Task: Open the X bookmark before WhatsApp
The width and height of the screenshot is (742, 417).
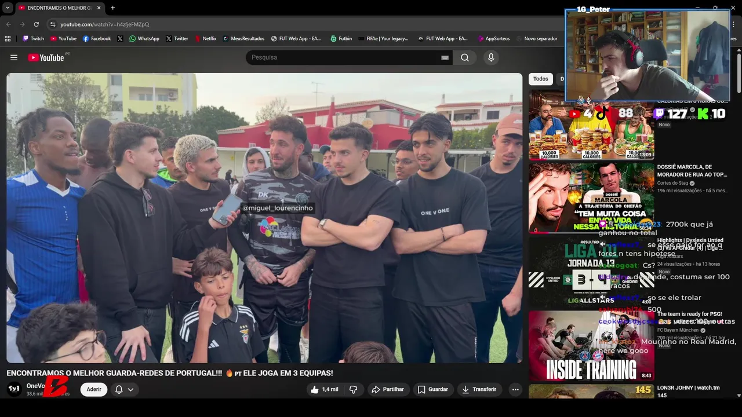Action: pyautogui.click(x=120, y=39)
